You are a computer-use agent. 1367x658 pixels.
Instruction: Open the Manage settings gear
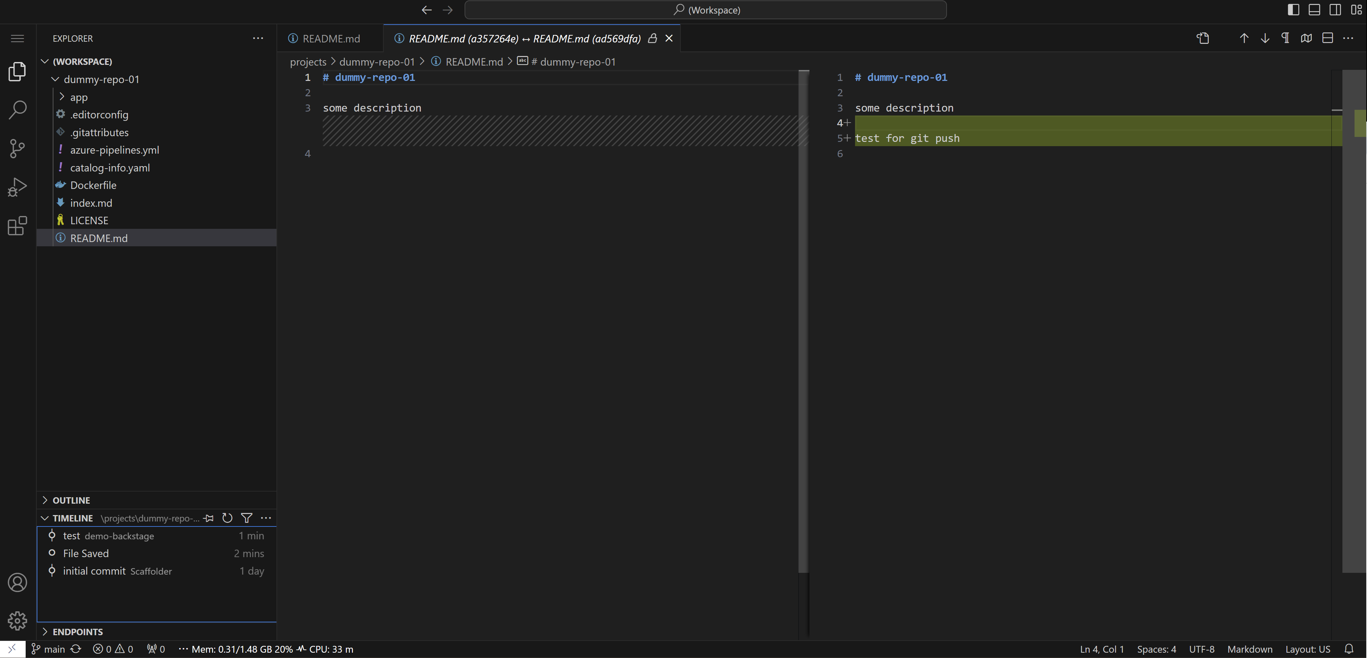pyautogui.click(x=17, y=620)
